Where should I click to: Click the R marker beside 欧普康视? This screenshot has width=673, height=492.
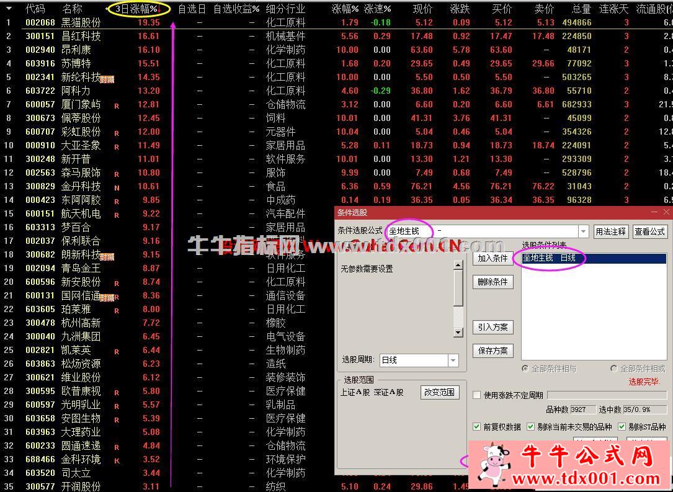[x=117, y=392]
